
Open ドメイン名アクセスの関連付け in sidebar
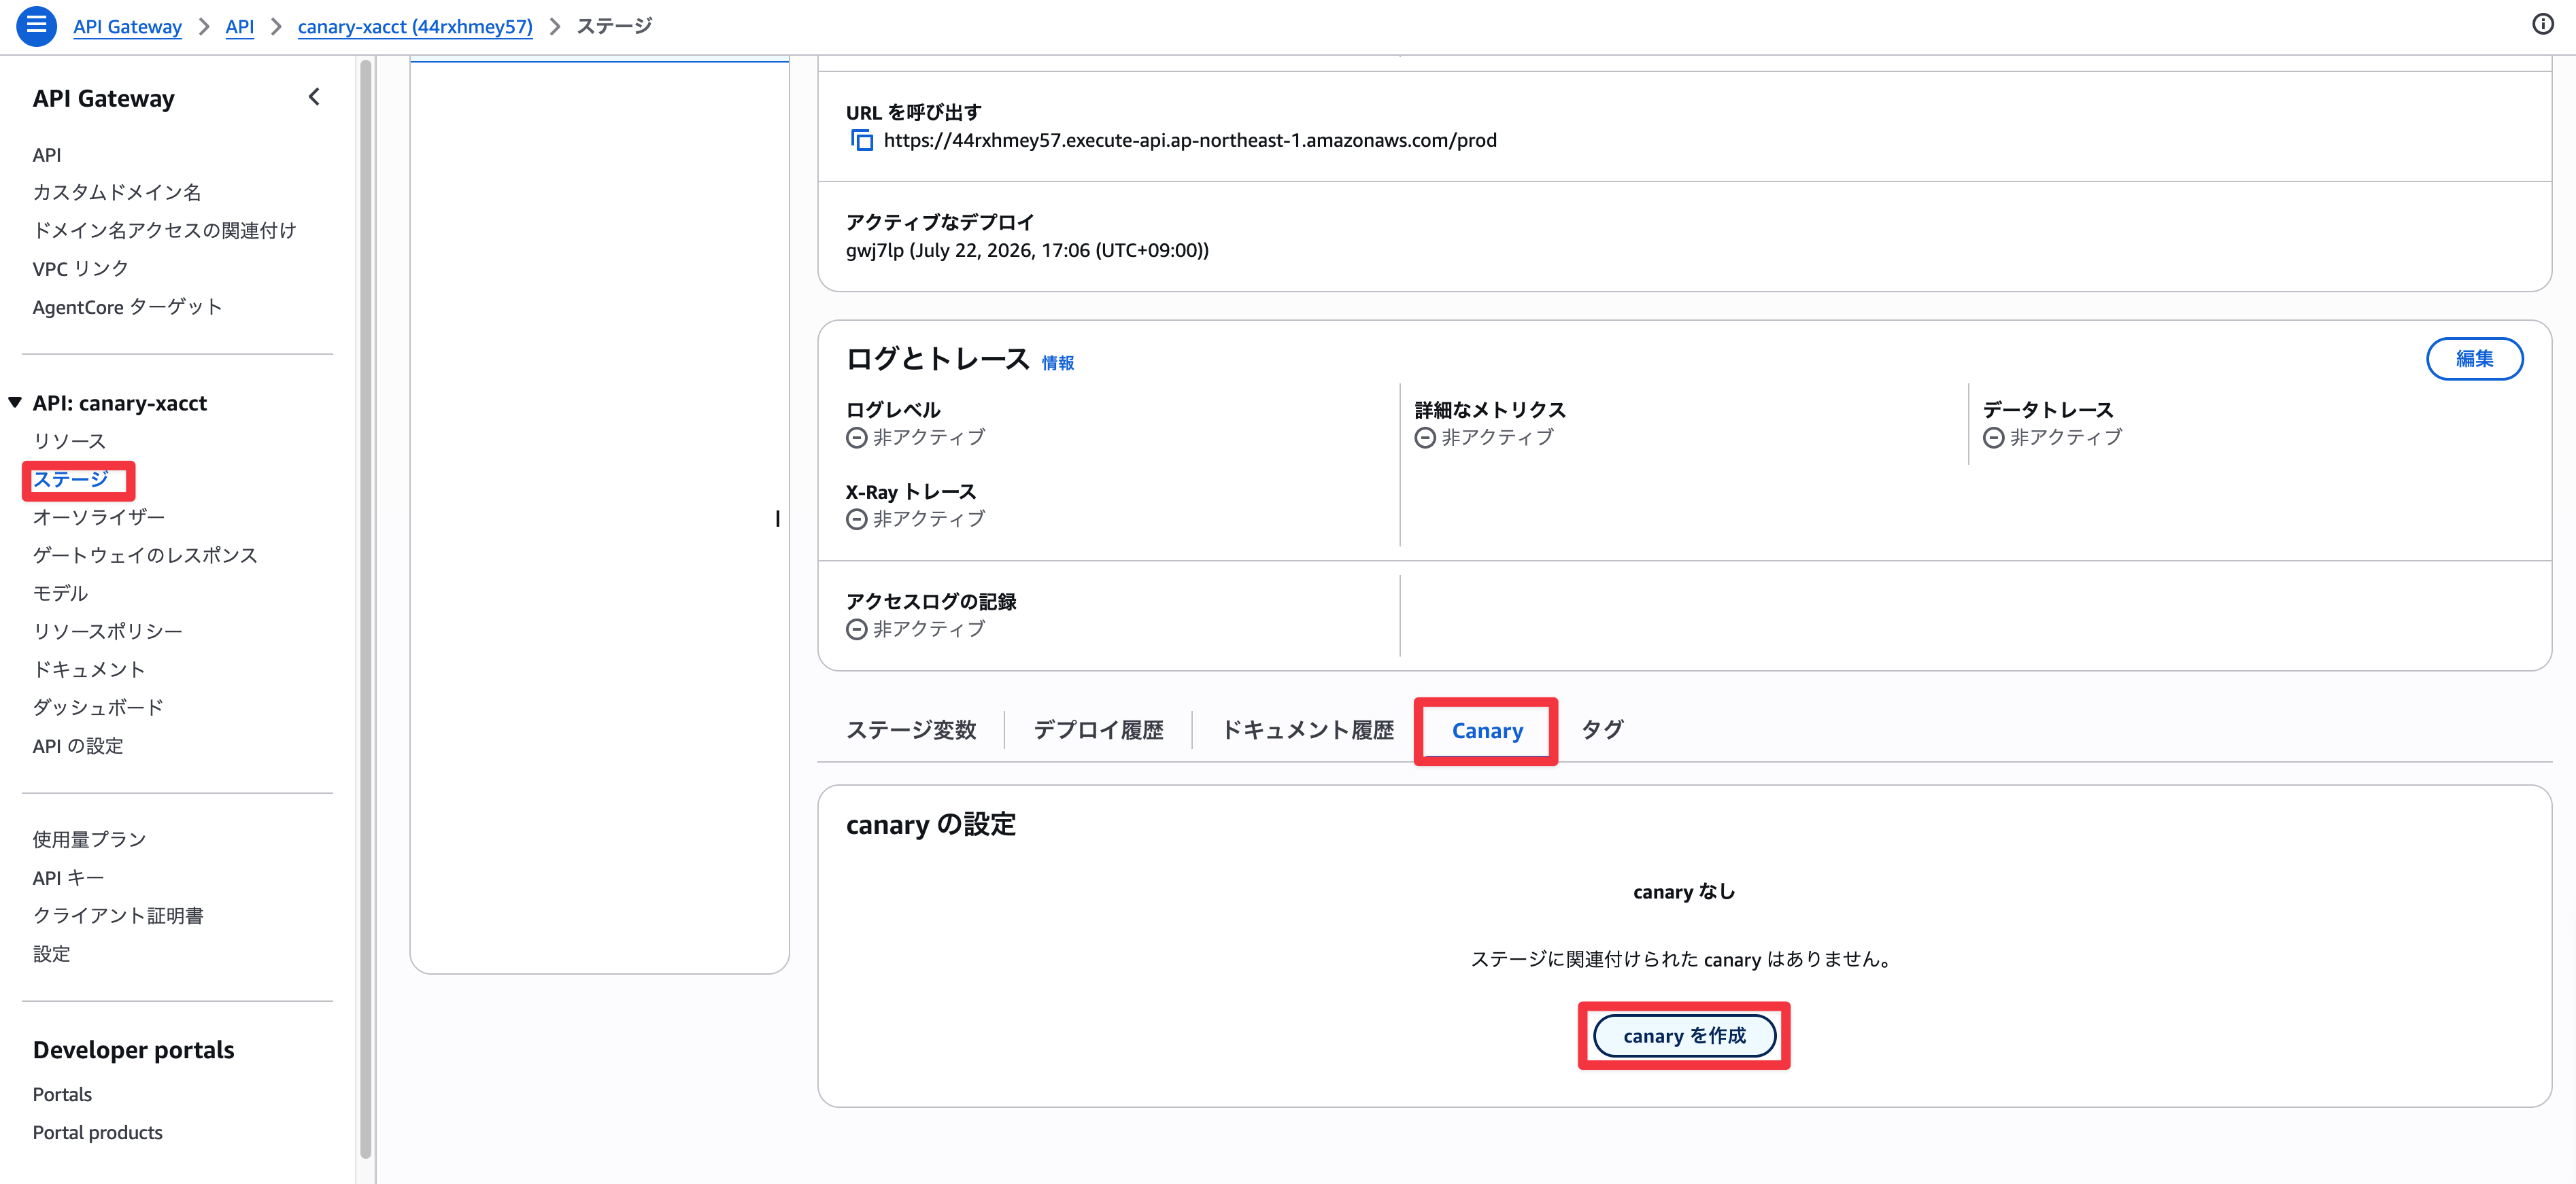[x=165, y=231]
